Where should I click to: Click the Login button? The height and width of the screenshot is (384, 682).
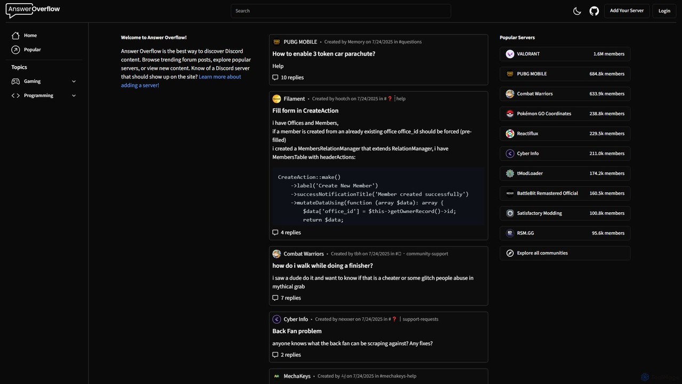[664, 11]
